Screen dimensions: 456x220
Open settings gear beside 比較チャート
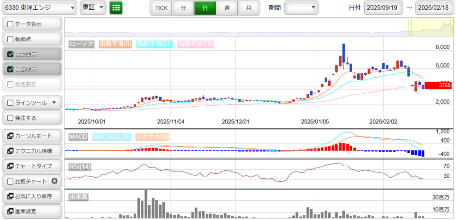pyautogui.click(x=54, y=181)
